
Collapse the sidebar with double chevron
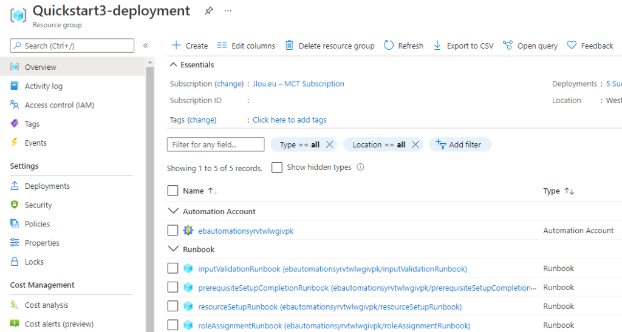(146, 46)
